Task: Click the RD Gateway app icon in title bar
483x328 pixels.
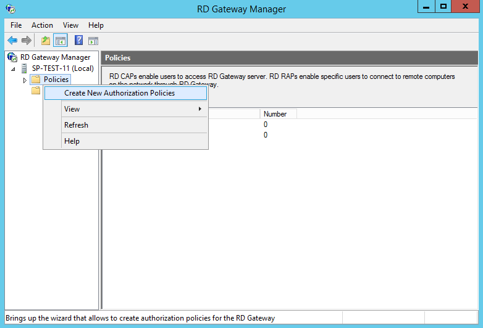Action: 10,9
